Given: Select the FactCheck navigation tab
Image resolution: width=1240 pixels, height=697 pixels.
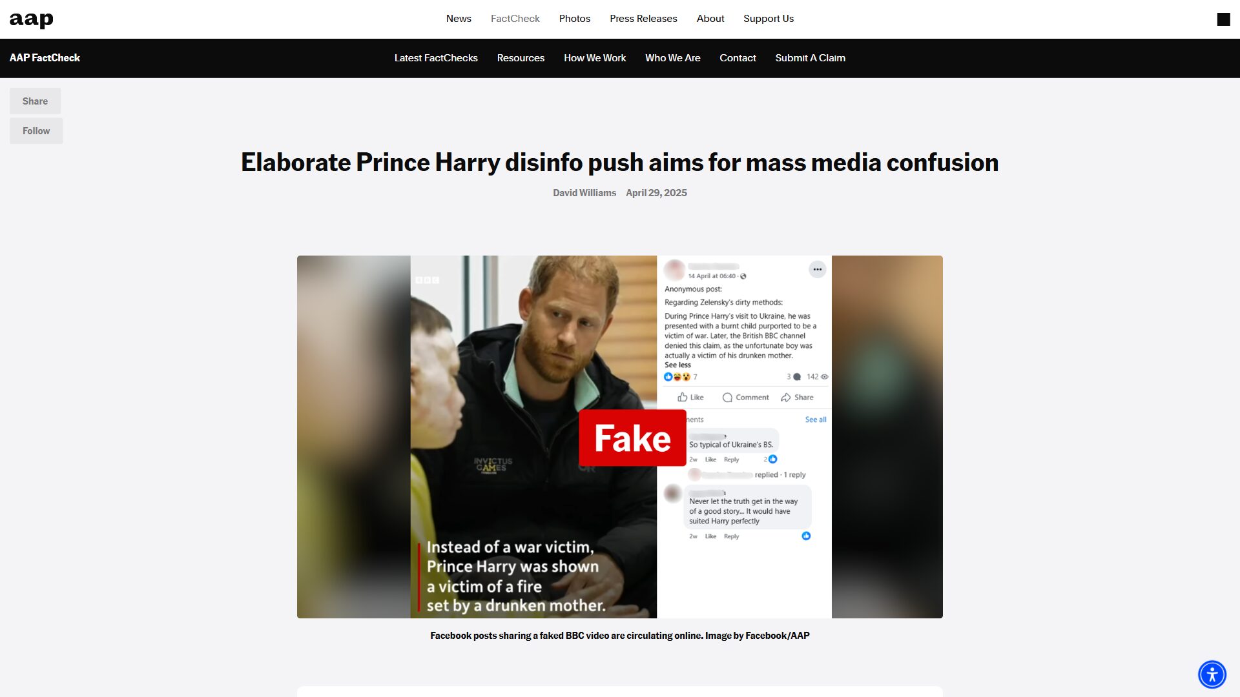Looking at the screenshot, I should [515, 19].
